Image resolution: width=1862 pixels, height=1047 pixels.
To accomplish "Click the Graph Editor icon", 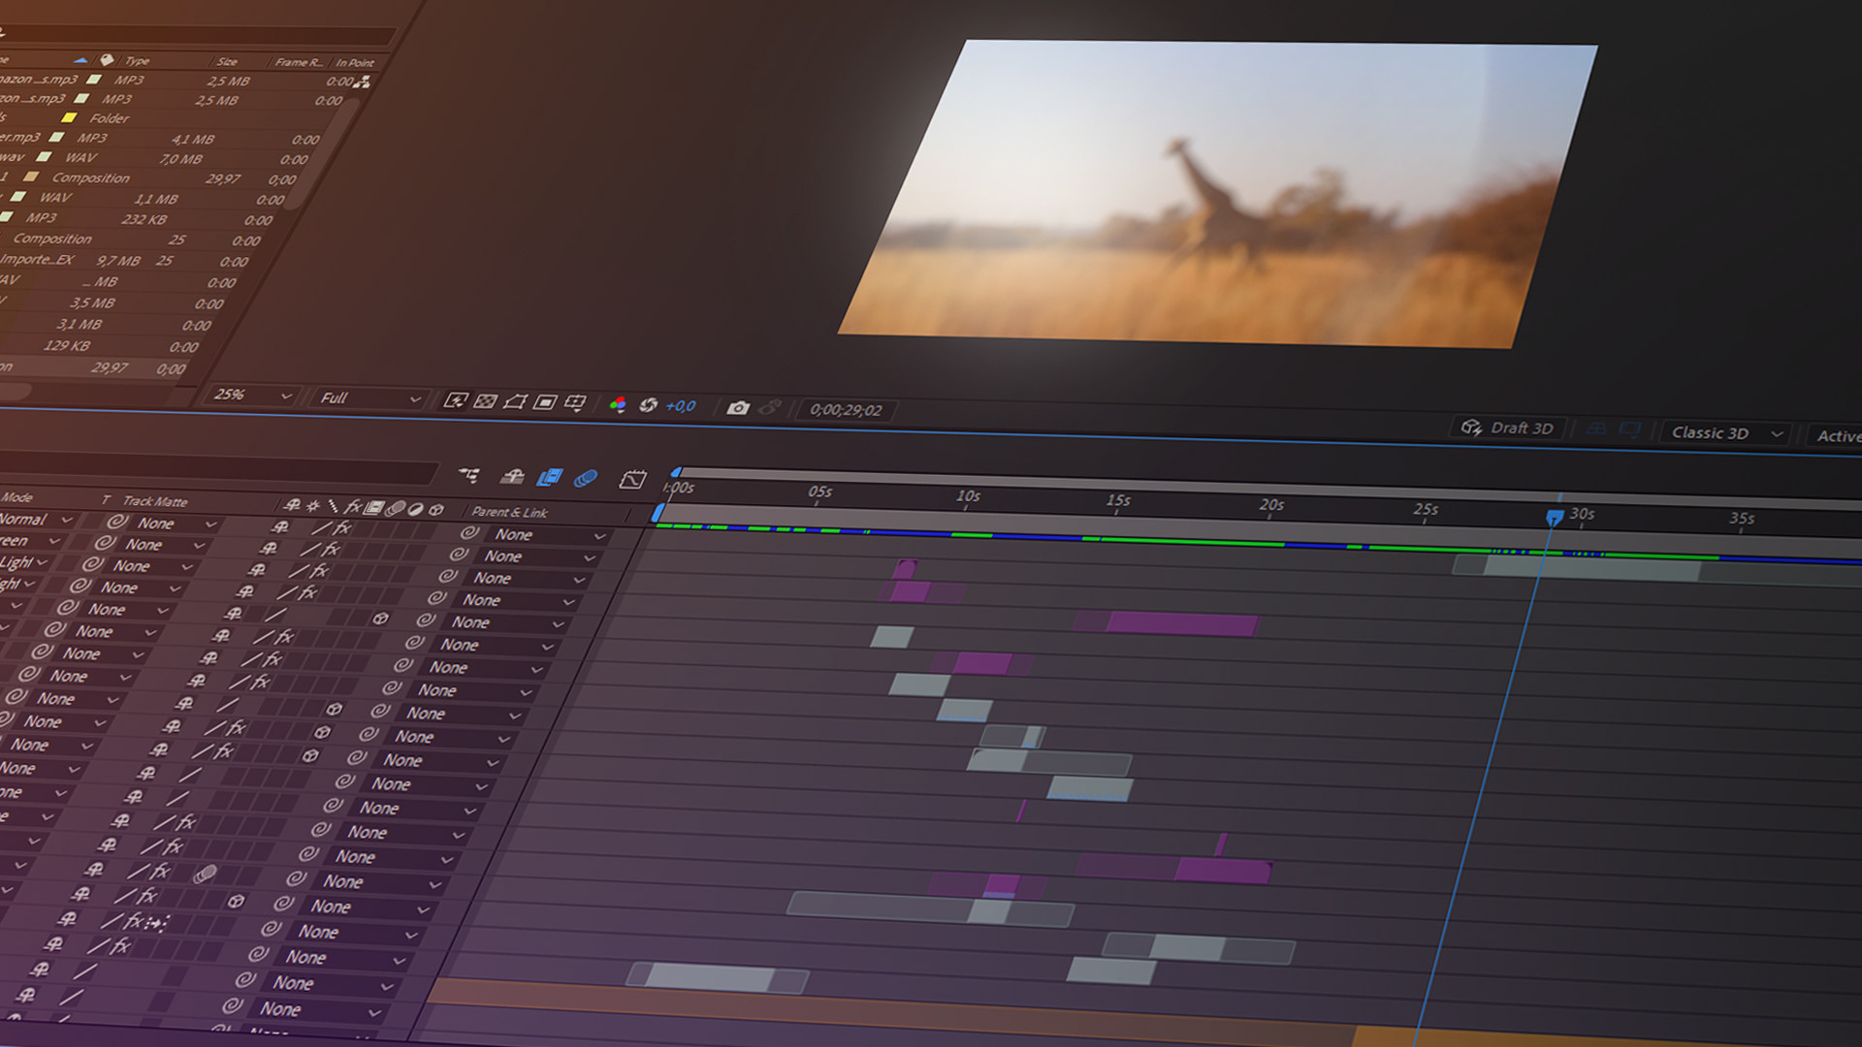I will 633,480.
